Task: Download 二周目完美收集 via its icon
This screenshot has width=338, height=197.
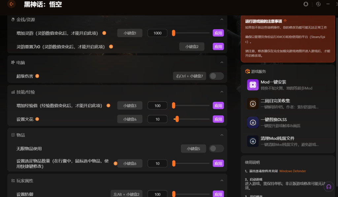Action: (253, 104)
